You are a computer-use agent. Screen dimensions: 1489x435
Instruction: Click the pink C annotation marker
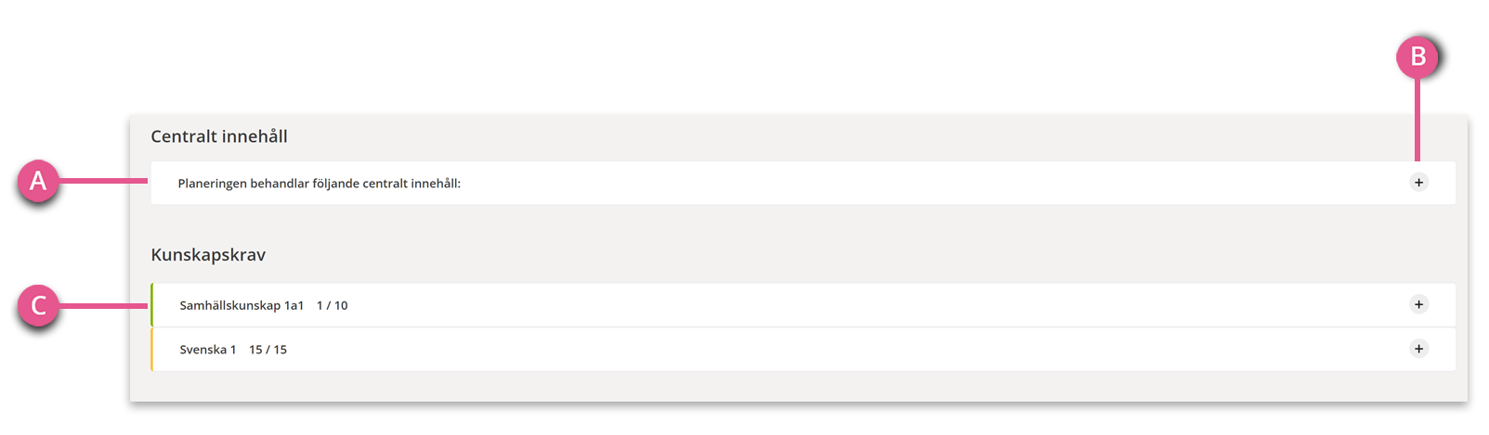click(x=38, y=305)
